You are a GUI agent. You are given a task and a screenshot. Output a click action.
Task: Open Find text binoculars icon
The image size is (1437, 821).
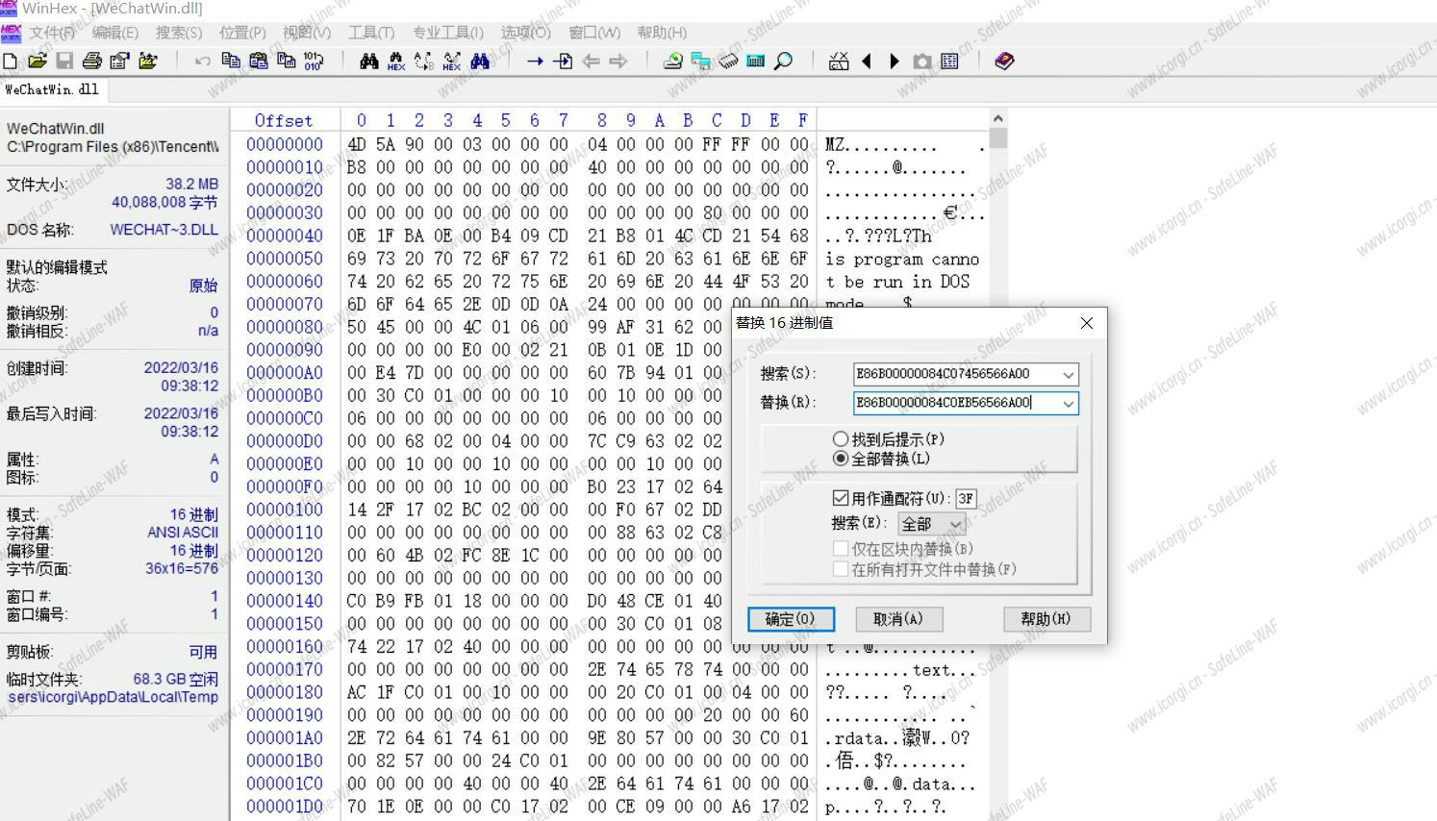[x=369, y=62]
